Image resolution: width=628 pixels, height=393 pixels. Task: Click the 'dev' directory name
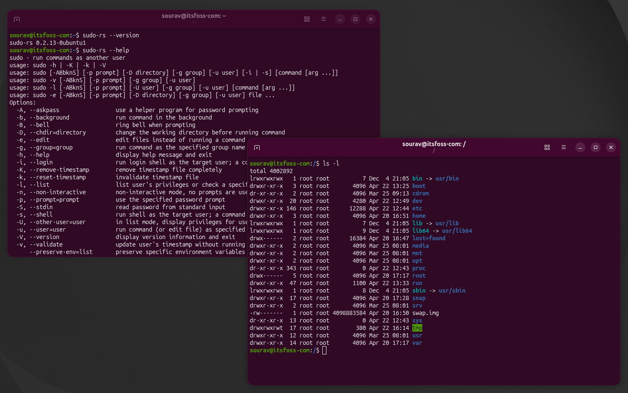point(417,201)
